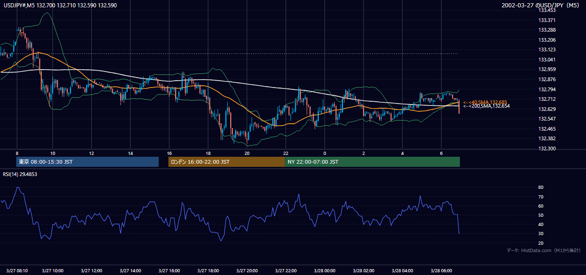Click the bottom time label 3/28 06:00
Screen dimensions: 586x275
click(x=442, y=270)
